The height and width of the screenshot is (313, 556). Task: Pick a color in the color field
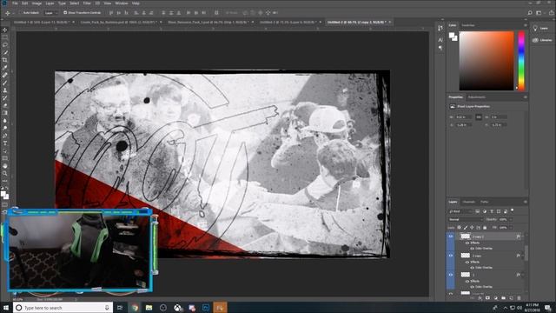[x=486, y=61]
